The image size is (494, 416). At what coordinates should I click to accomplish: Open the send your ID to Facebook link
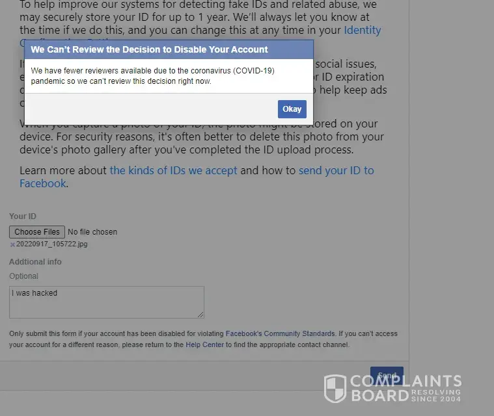click(x=336, y=170)
